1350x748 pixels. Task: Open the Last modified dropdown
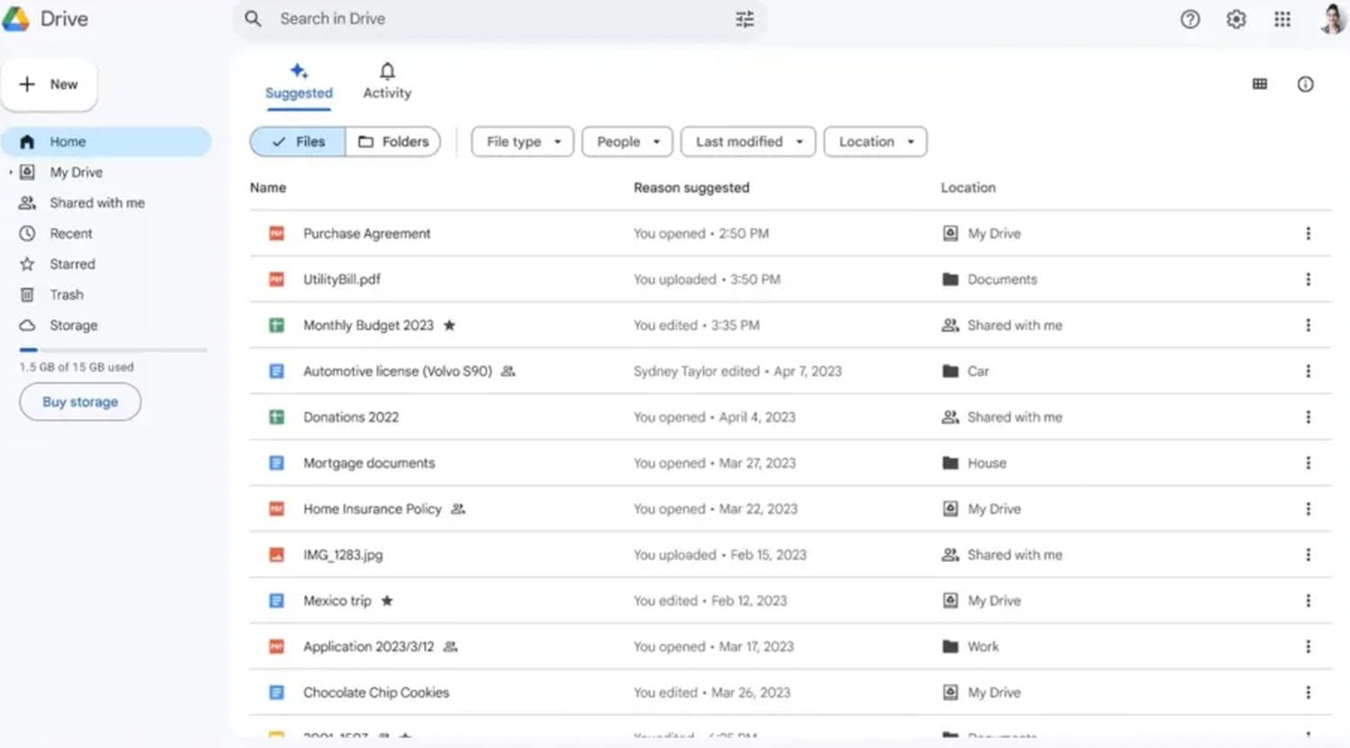tap(748, 142)
